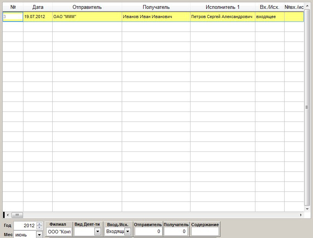Screen dimensions: 313x238
Task: Click the vertical scrollbar thumb
Action: [307, 107]
